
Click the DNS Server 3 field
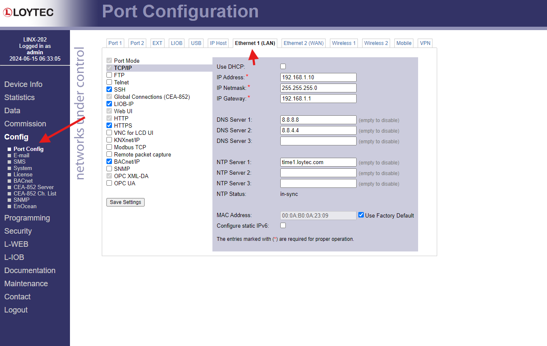coord(318,141)
